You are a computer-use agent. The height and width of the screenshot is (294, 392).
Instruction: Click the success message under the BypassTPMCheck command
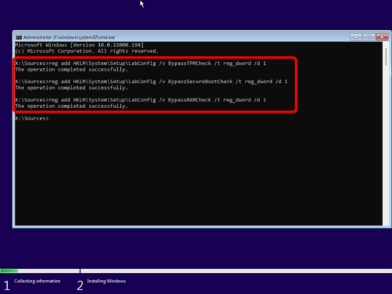pos(71,69)
